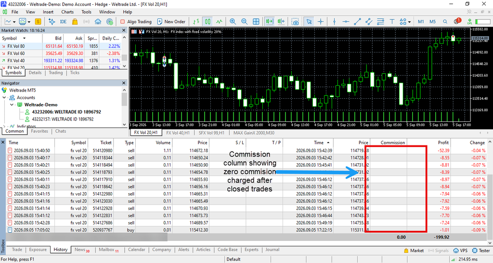Open the Charts menu
This screenshot has width=493, height=263.
pos(67,12)
